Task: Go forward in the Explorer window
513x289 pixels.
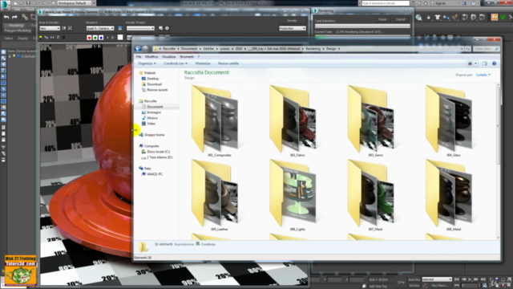Action: tap(145, 48)
